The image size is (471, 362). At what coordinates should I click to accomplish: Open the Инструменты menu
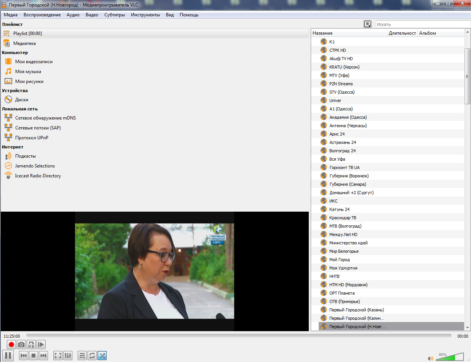pyautogui.click(x=145, y=15)
